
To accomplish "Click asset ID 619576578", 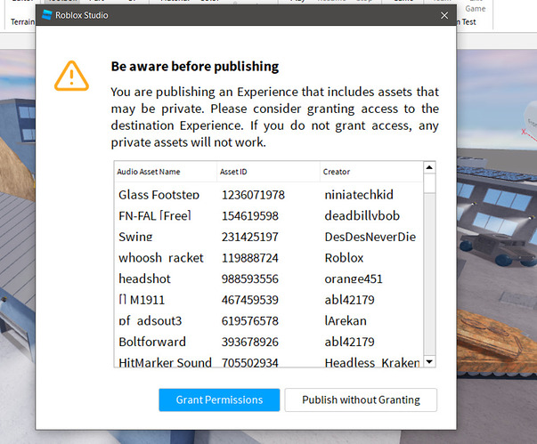I will click(250, 321).
